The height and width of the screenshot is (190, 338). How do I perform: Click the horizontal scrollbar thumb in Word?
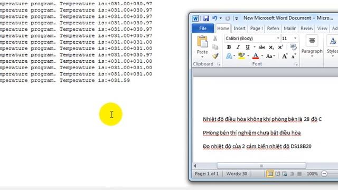[x=261, y=166]
